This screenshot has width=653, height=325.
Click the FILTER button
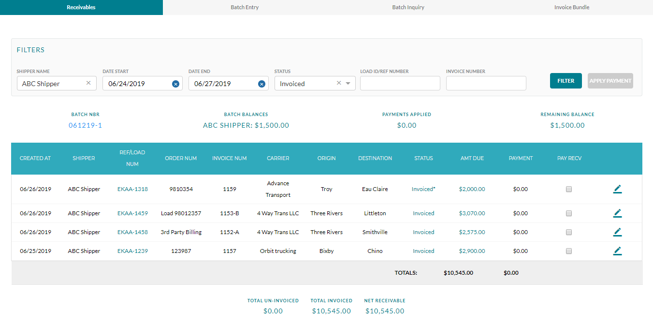pos(566,81)
